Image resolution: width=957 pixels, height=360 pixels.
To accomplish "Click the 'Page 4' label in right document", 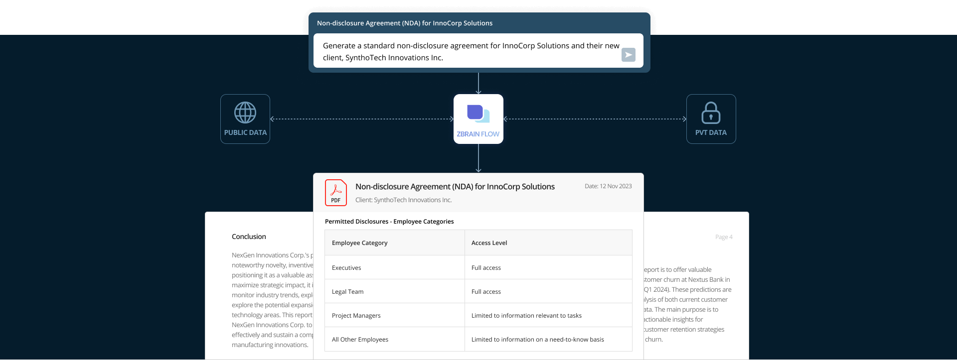I will click(x=724, y=237).
